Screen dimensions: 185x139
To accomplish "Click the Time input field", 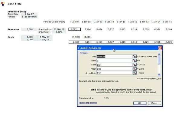I will coord(115,56).
